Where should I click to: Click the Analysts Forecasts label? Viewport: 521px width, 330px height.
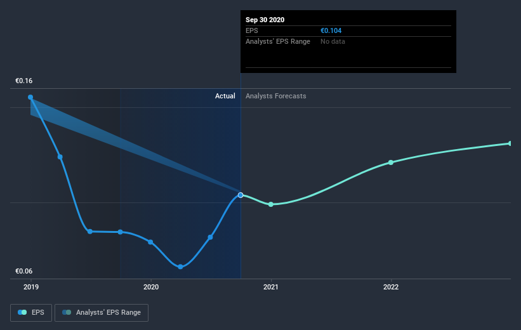276,96
